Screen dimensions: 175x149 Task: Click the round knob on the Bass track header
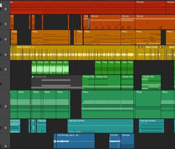tap(5, 55)
